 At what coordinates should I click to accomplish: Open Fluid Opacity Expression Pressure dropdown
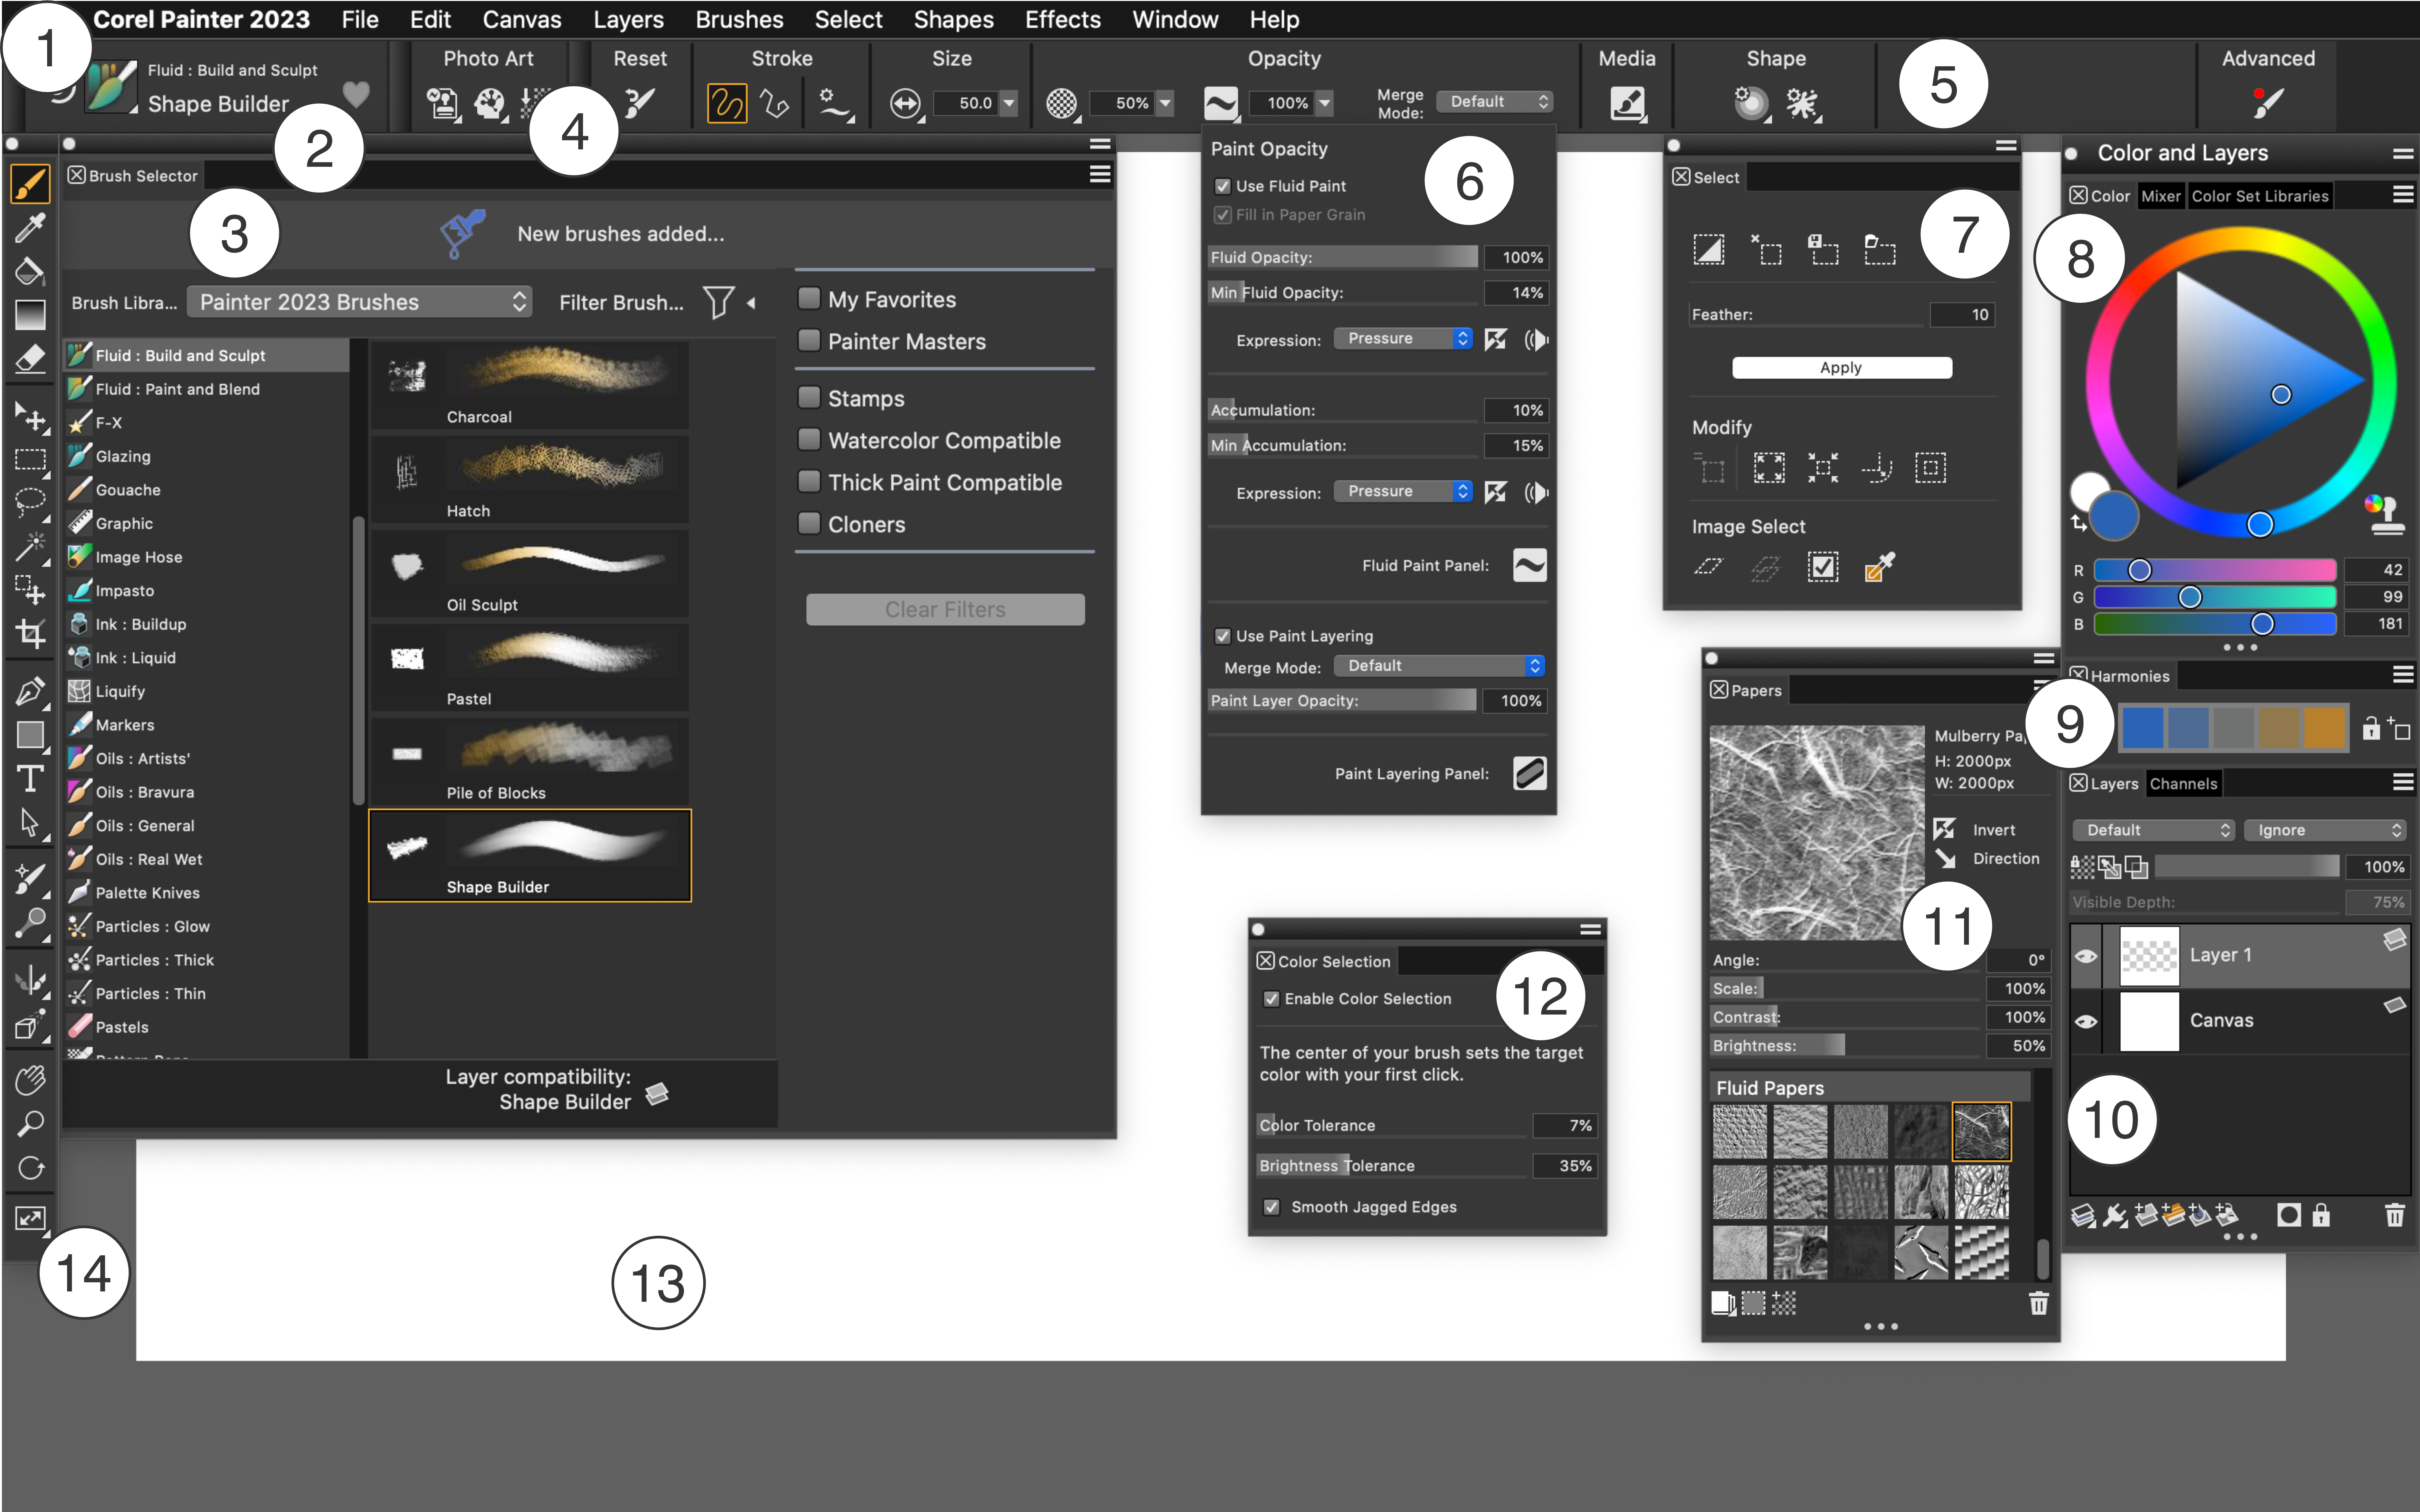[1403, 339]
